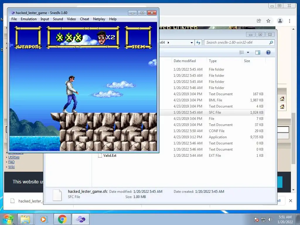This screenshot has height=225, width=300.
Task: Click the Action Center flag tray icon
Action: (256, 219)
